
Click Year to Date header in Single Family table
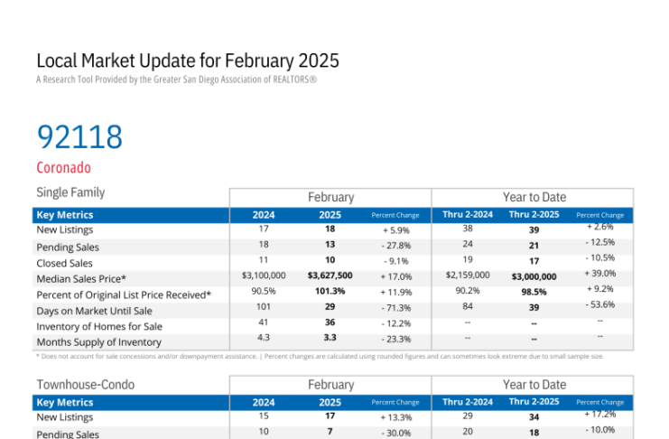[534, 197]
